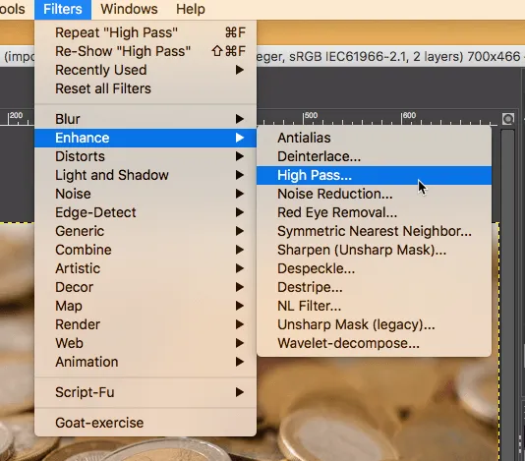Open the Help menu
Screen dimensions: 525x461
[x=191, y=9]
